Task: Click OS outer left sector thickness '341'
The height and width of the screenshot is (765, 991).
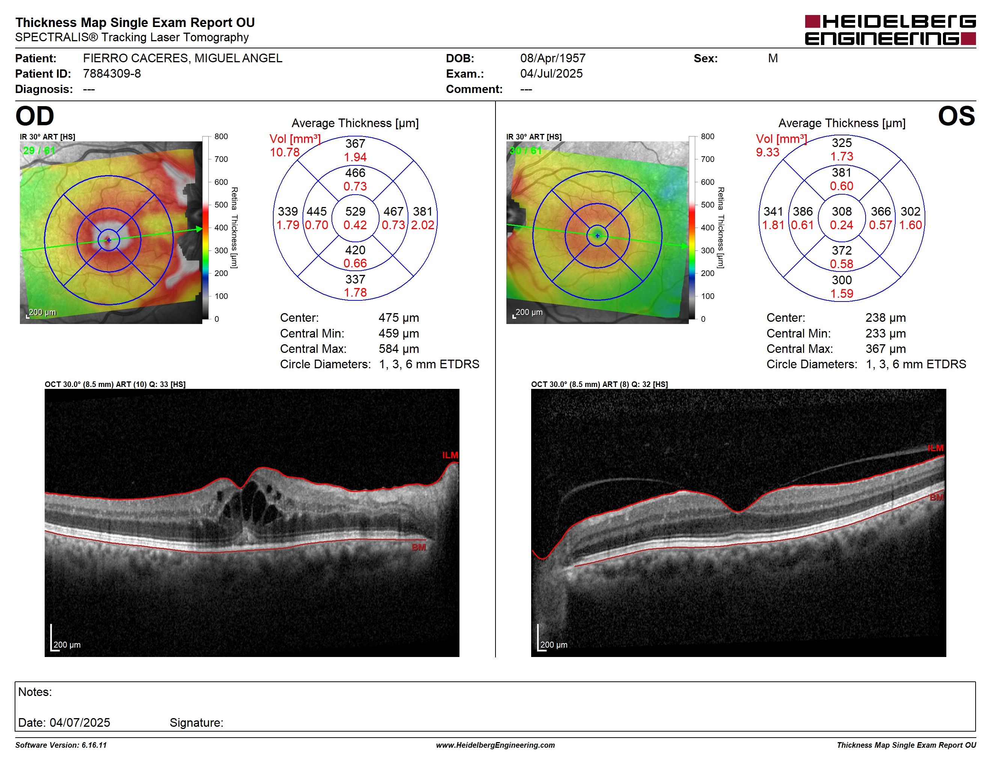Action: (773, 211)
